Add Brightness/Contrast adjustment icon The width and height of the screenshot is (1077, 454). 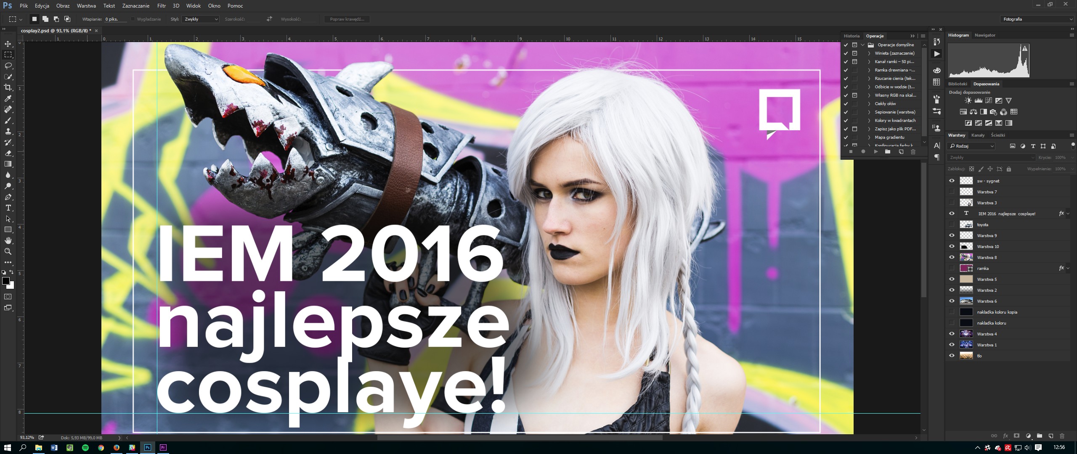tap(968, 100)
